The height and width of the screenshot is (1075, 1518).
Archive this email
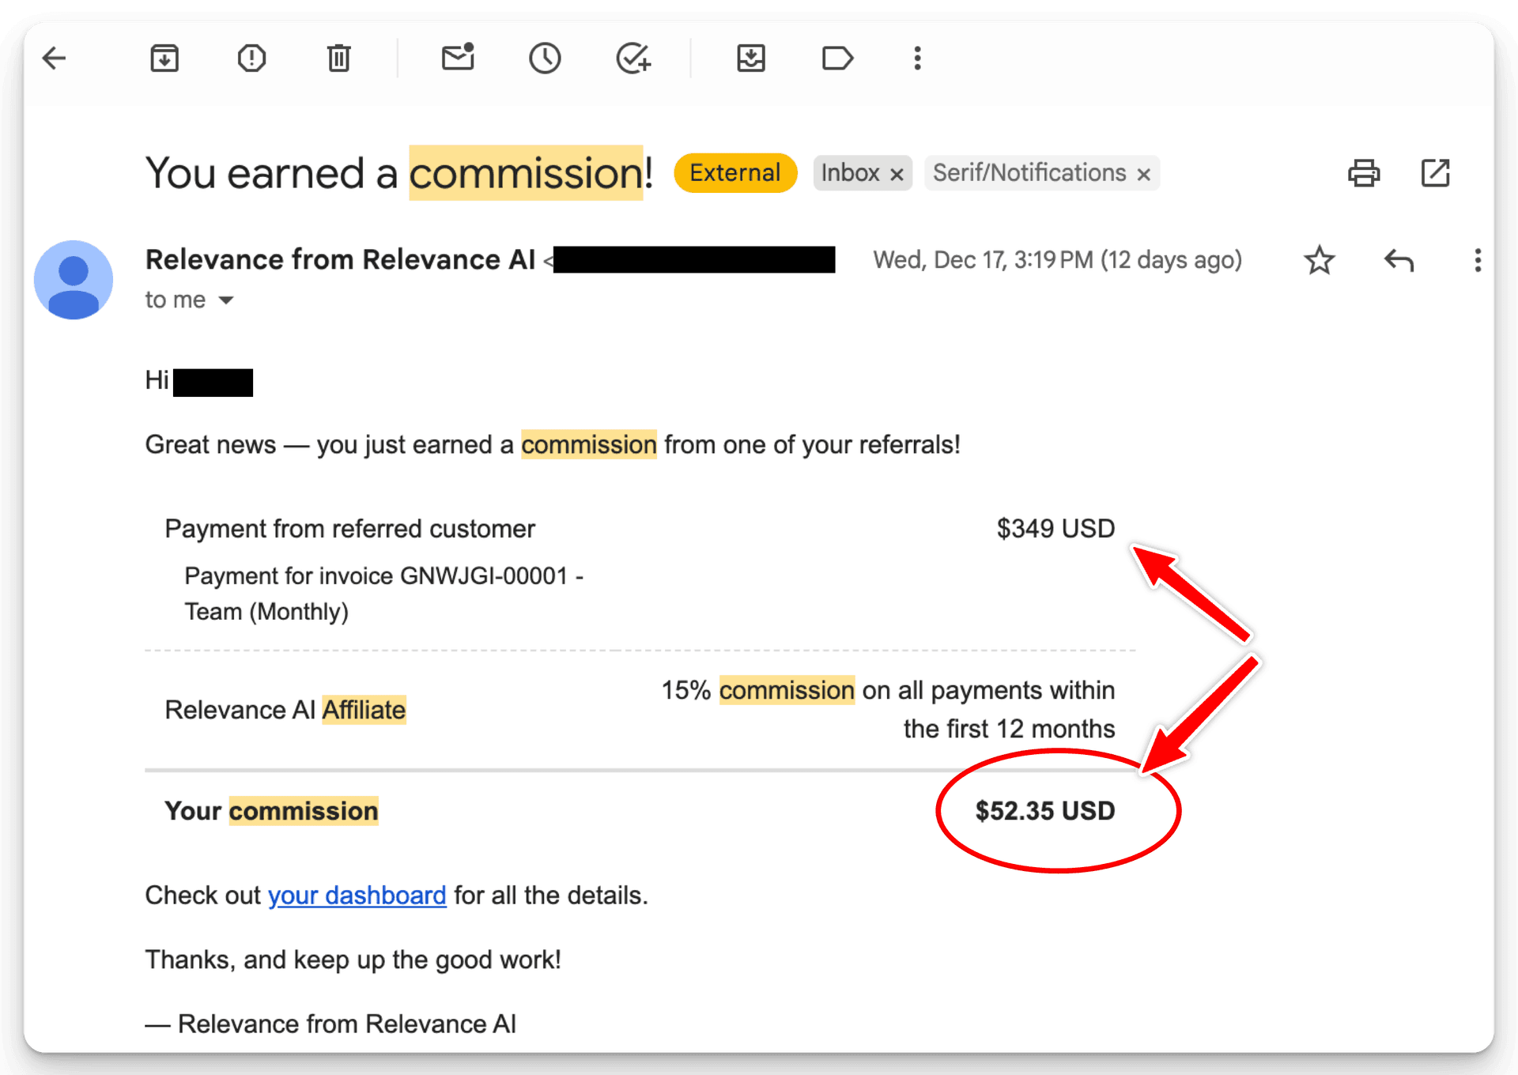(164, 58)
